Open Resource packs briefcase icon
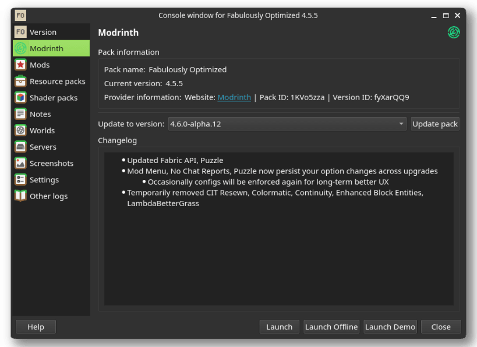The height and width of the screenshot is (347, 477). click(20, 81)
